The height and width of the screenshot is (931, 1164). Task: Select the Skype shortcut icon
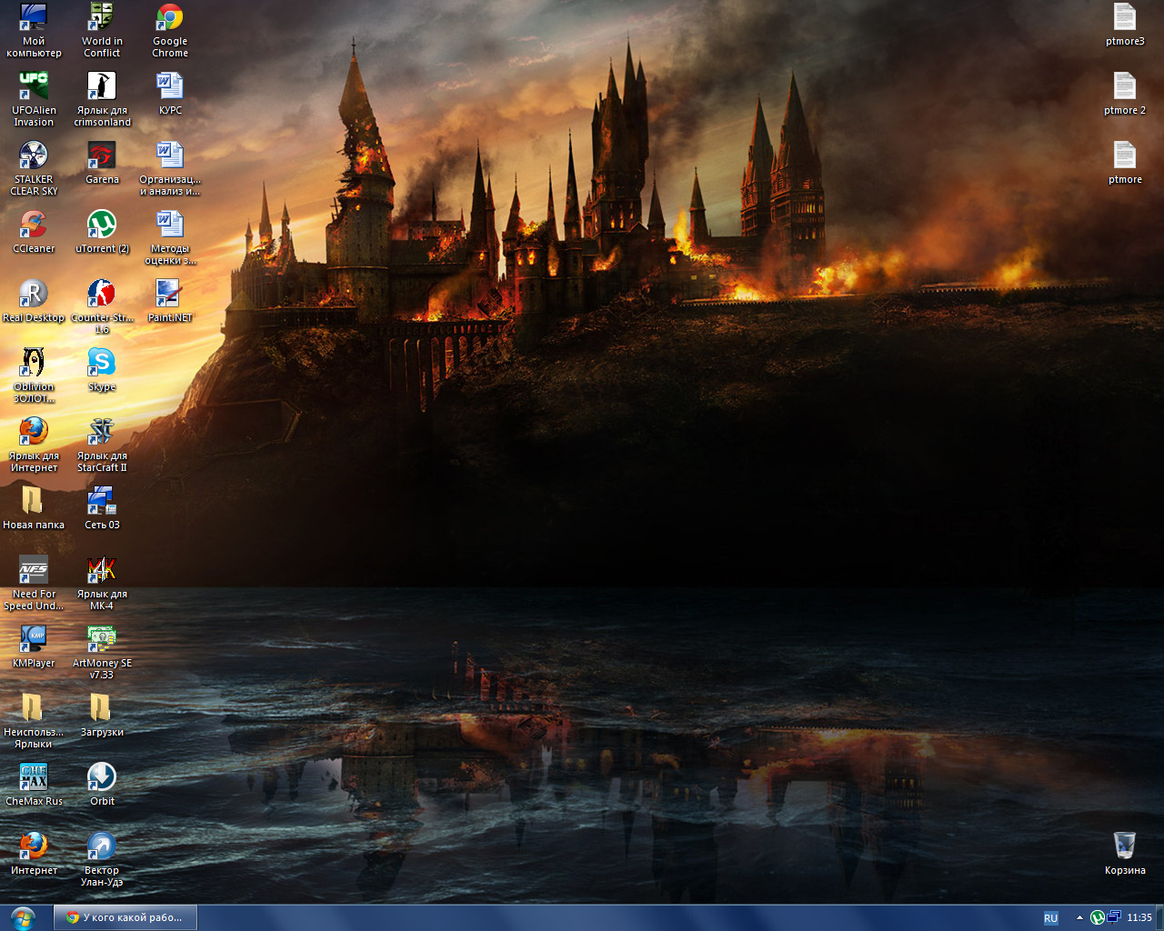click(x=102, y=364)
